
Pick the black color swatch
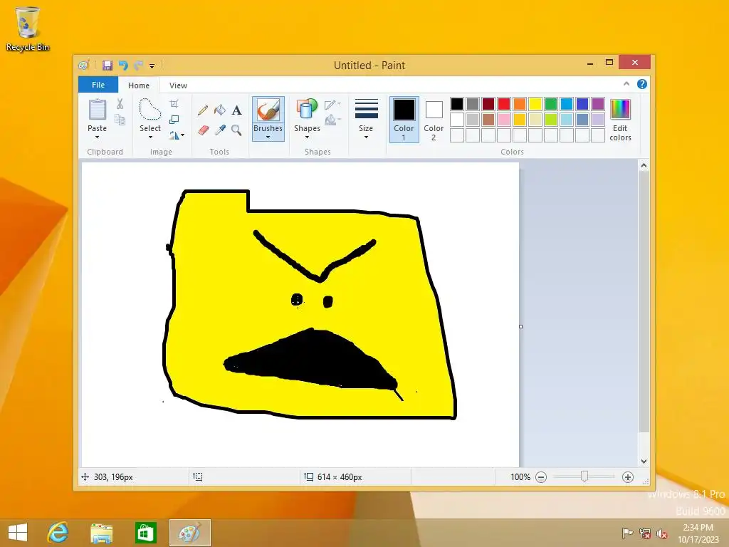tap(457, 104)
